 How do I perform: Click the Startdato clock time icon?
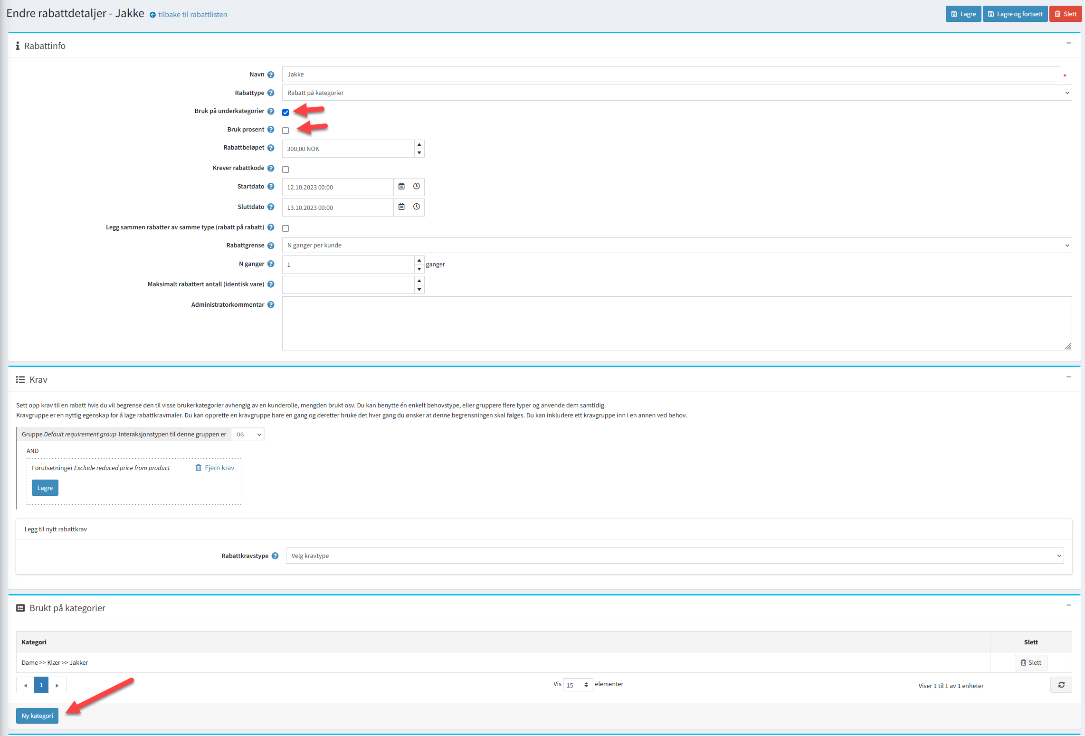[417, 187]
